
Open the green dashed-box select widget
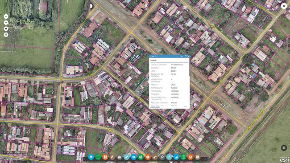coord(183,157)
